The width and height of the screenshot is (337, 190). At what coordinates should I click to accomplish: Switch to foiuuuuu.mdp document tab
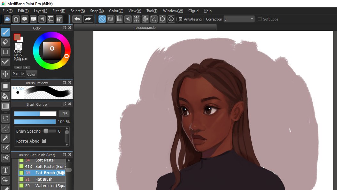click(x=145, y=28)
